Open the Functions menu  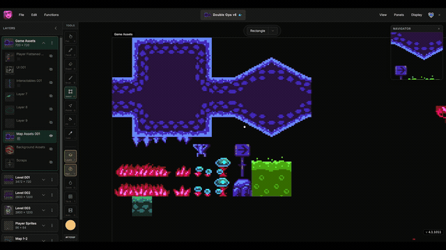coord(51,15)
